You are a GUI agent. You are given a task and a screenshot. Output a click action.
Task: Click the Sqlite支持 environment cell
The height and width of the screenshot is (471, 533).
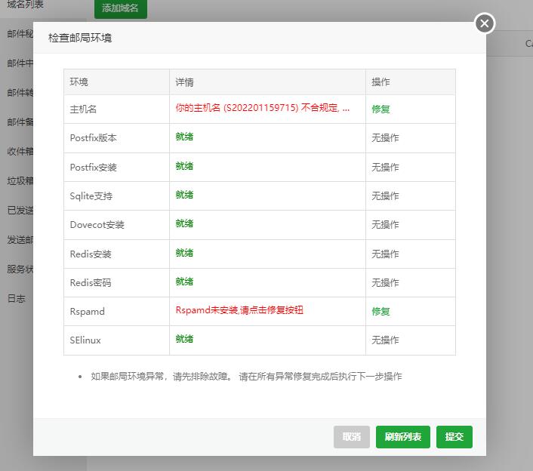click(x=116, y=196)
